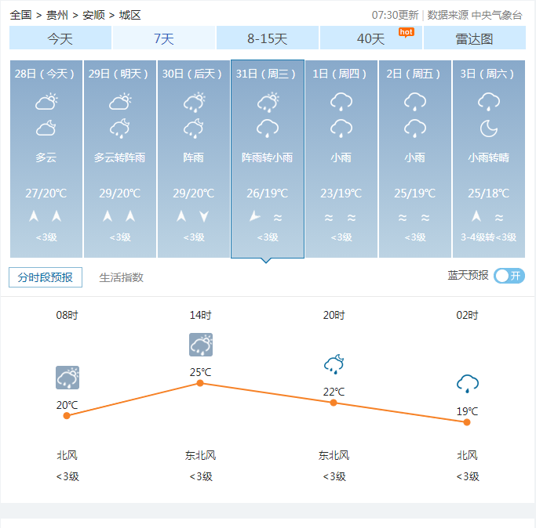Toggle the 蓝天预报 switch
The height and width of the screenshot is (528, 536).
(x=509, y=276)
